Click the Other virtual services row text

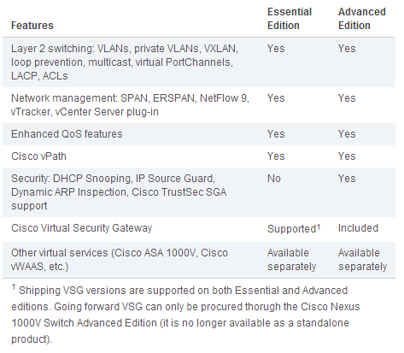coord(120,260)
